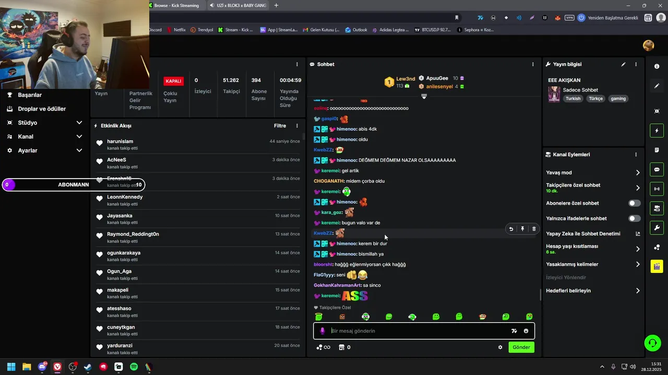668x375 pixels.
Task: Open Sohbet panel three-dot menu
Action: [533, 64]
